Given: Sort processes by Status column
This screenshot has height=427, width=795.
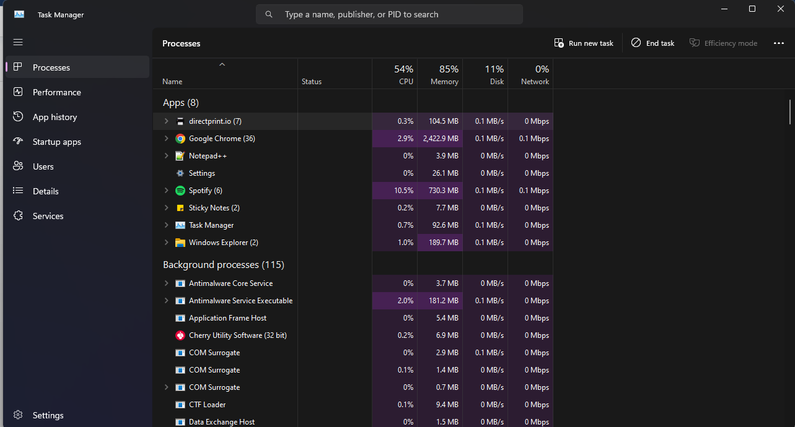Looking at the screenshot, I should (x=335, y=74).
